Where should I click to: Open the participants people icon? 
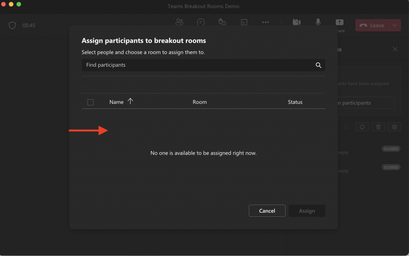click(x=179, y=22)
